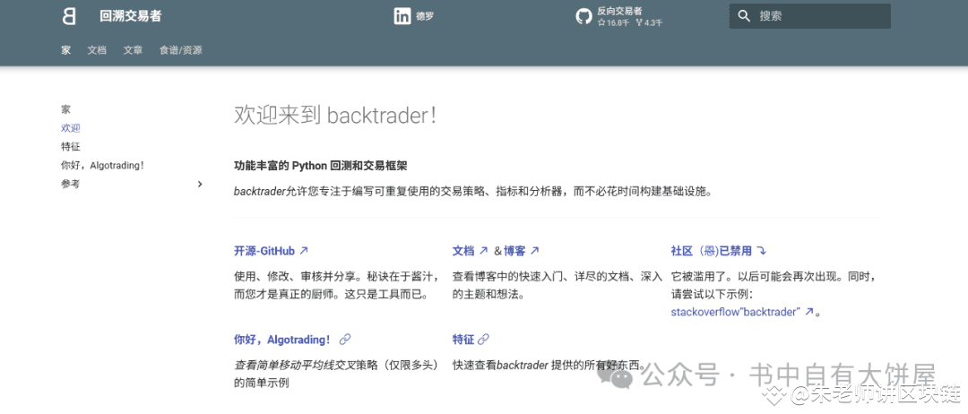Image resolution: width=968 pixels, height=414 pixels.
Task: Switch to the 文档 navigation tab
Action: (97, 50)
